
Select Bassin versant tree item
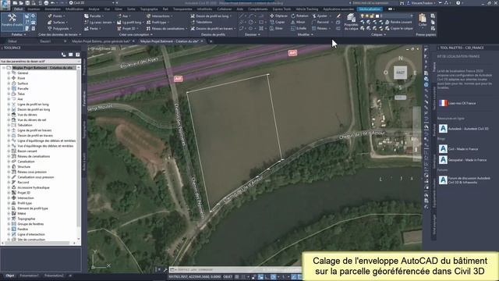click(27, 151)
